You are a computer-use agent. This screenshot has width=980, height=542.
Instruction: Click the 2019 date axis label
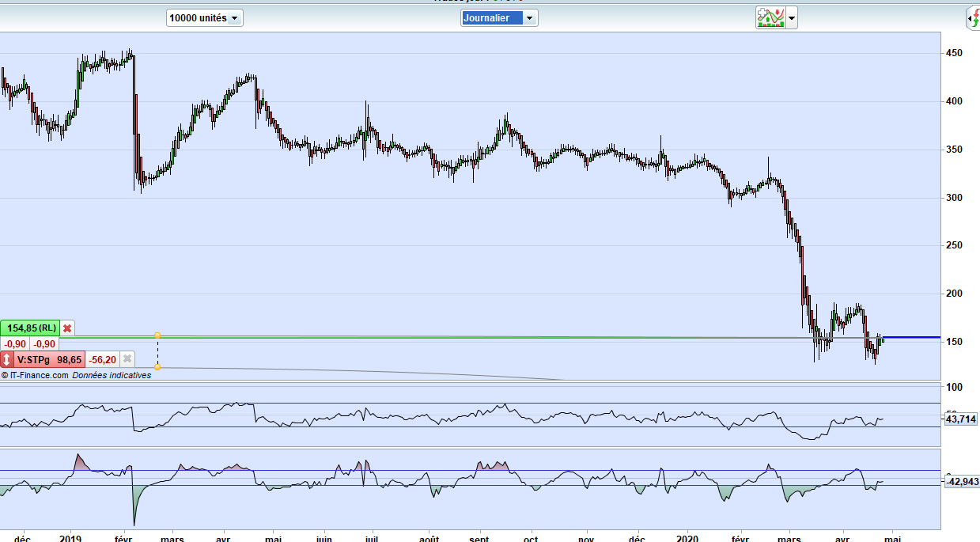pyautogui.click(x=70, y=537)
